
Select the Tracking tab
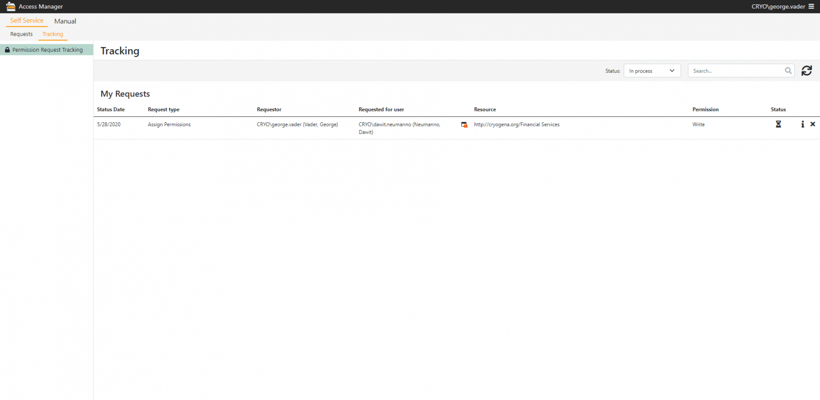click(52, 34)
